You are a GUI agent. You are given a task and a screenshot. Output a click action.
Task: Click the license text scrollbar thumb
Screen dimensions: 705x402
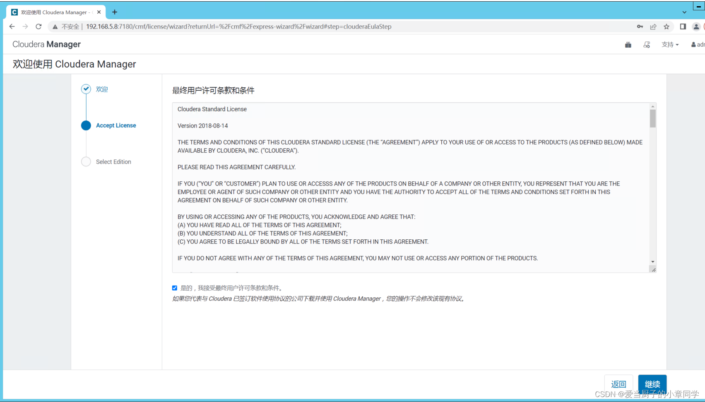[x=653, y=118]
